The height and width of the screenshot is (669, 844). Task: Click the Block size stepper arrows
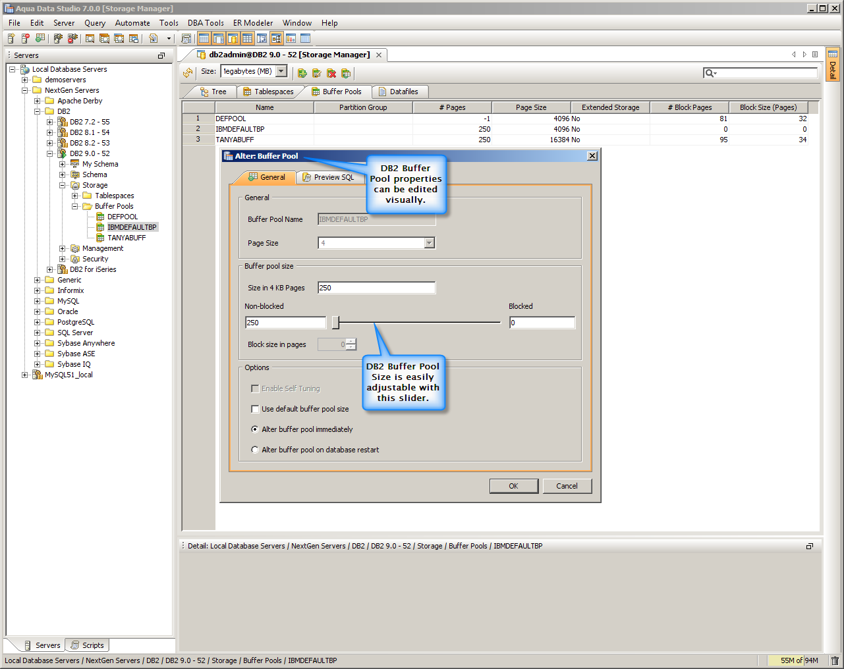point(351,344)
